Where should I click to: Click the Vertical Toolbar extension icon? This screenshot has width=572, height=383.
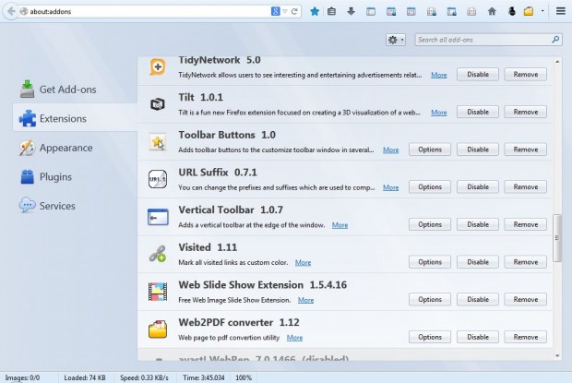[x=158, y=217]
